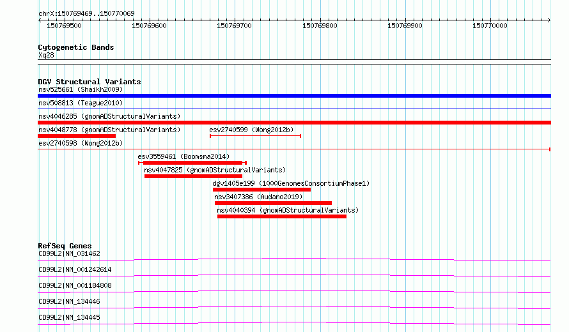
Task: Open nsv4047825 gnomAD variant label
Action: [215, 170]
